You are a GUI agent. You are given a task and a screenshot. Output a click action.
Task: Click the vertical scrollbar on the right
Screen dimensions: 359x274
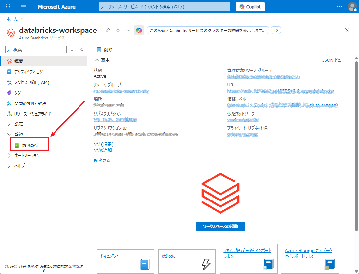click(x=356, y=144)
